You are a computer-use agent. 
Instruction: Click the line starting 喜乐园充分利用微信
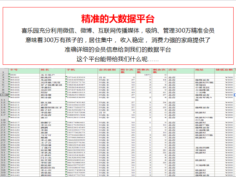click(118, 31)
